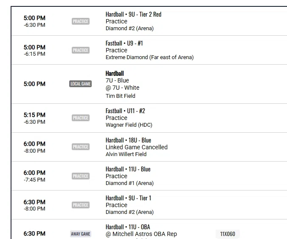Open Hardball 9U - Tier 2 Red event
The height and width of the screenshot is (239, 287).
tap(133, 14)
